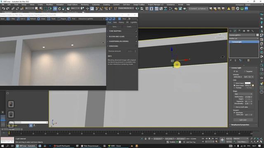Screen dimensions: 264x148
Task: Click the Stop button in frame buffer
Action: (123, 19)
